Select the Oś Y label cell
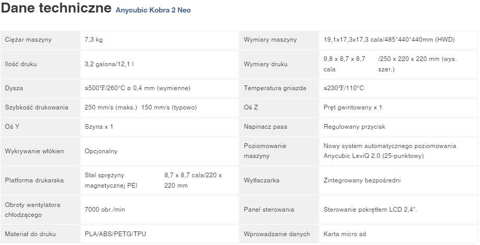 click(40, 127)
